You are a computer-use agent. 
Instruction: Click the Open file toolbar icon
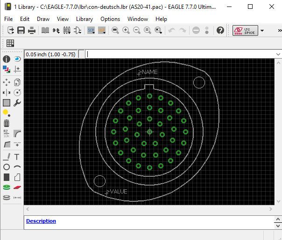pyautogui.click(x=10, y=30)
